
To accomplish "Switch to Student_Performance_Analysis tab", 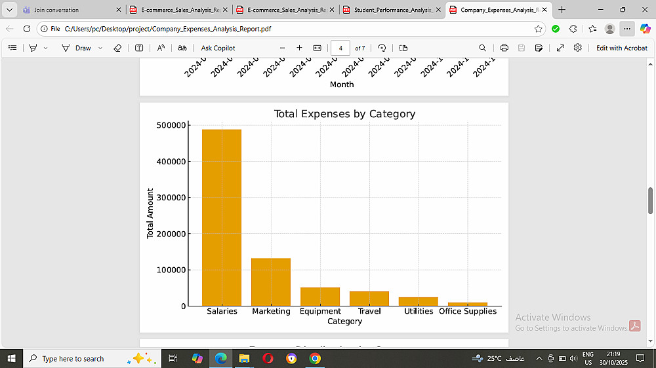I will coord(392,10).
